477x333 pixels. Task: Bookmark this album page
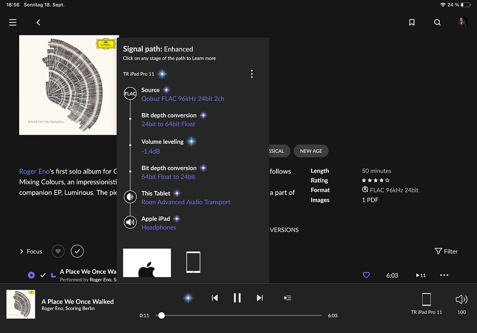click(412, 22)
